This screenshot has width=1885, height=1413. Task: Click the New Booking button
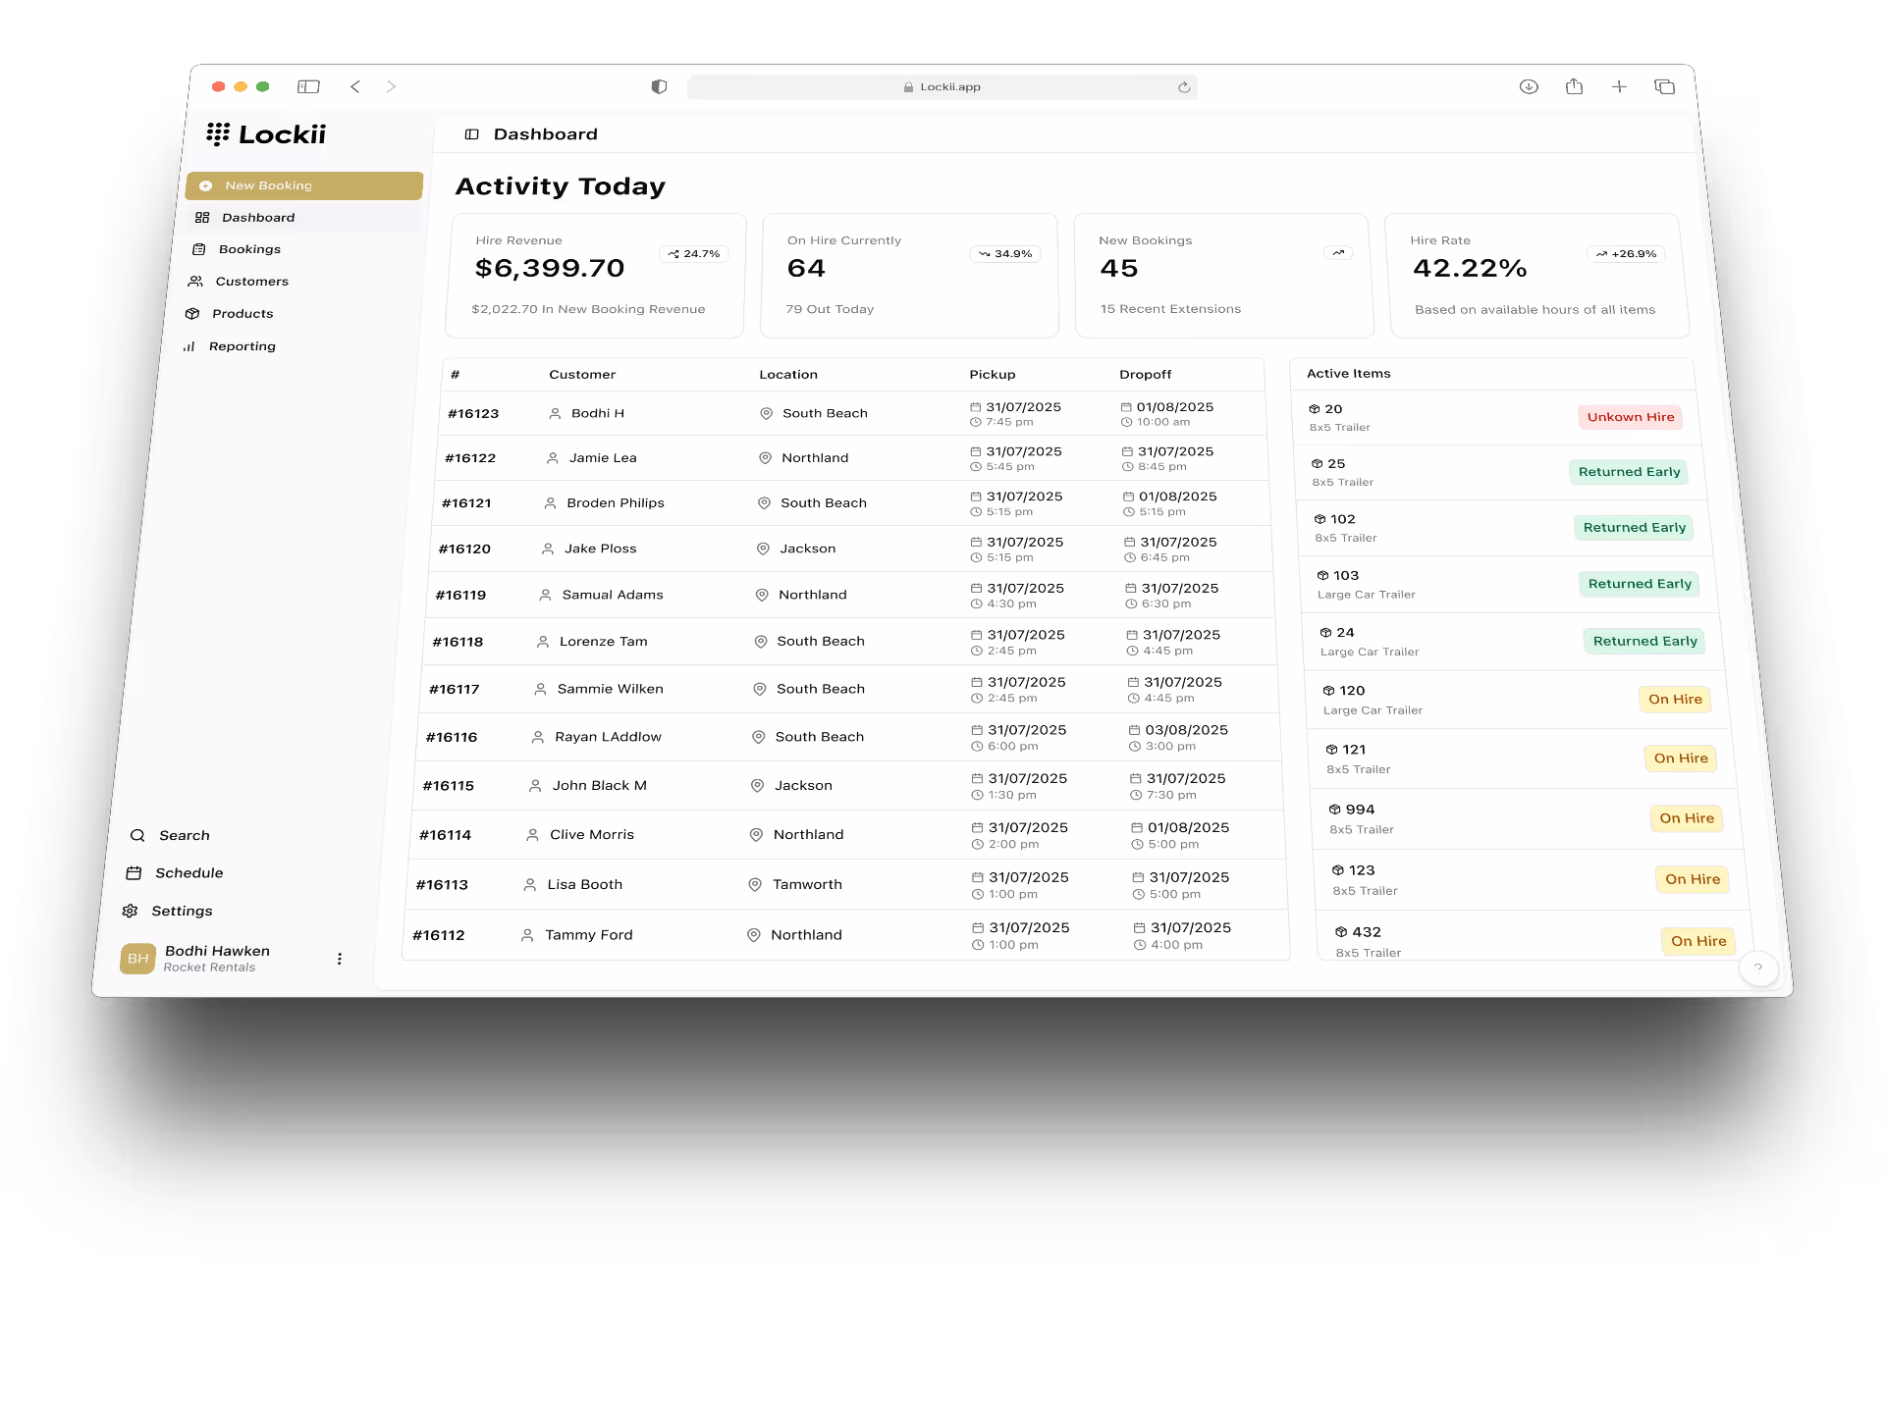click(x=304, y=185)
